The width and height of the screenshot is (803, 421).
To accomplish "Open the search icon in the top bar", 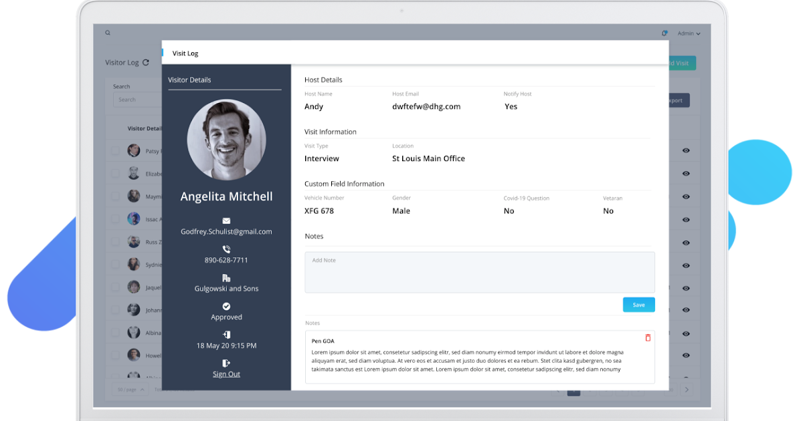I will pyautogui.click(x=108, y=32).
